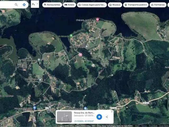Select the Sítio Primavera marker

(x=39, y=60)
